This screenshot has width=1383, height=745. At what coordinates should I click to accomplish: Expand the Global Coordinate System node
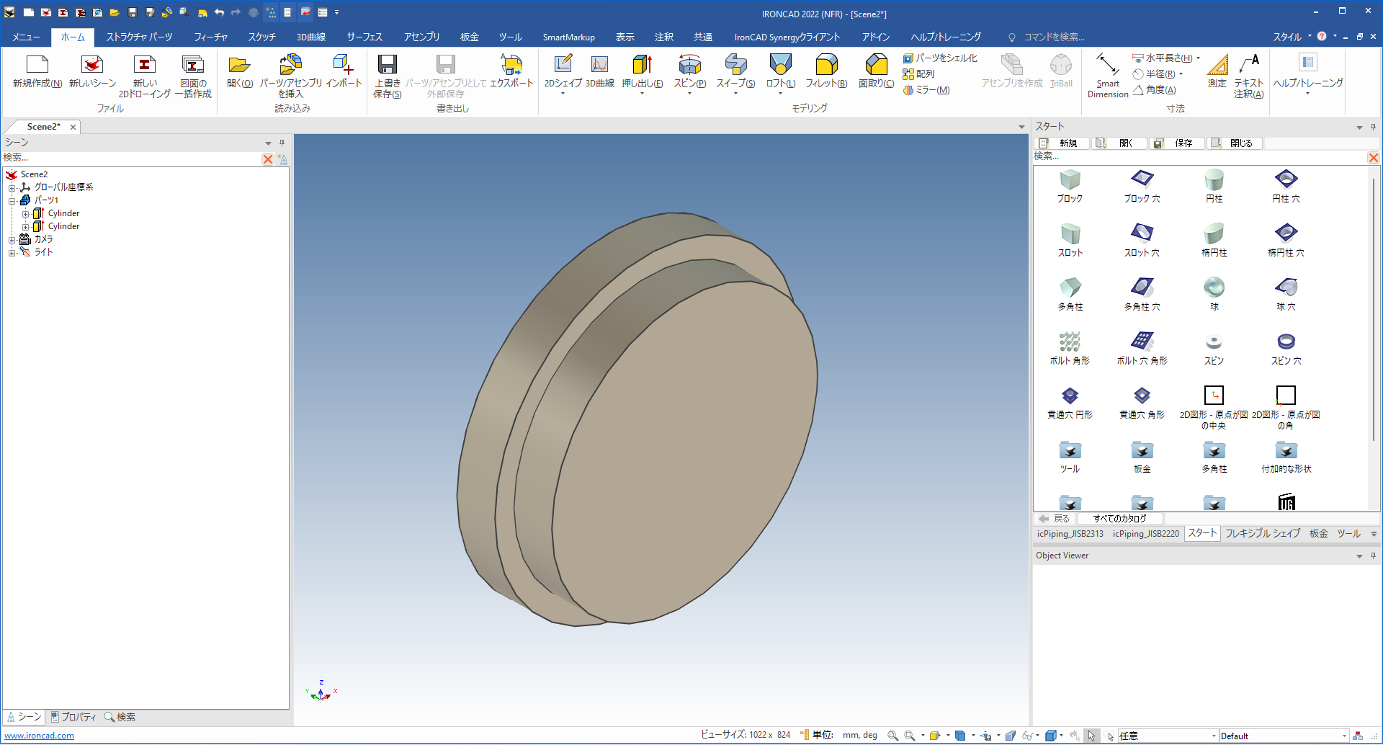click(x=12, y=188)
